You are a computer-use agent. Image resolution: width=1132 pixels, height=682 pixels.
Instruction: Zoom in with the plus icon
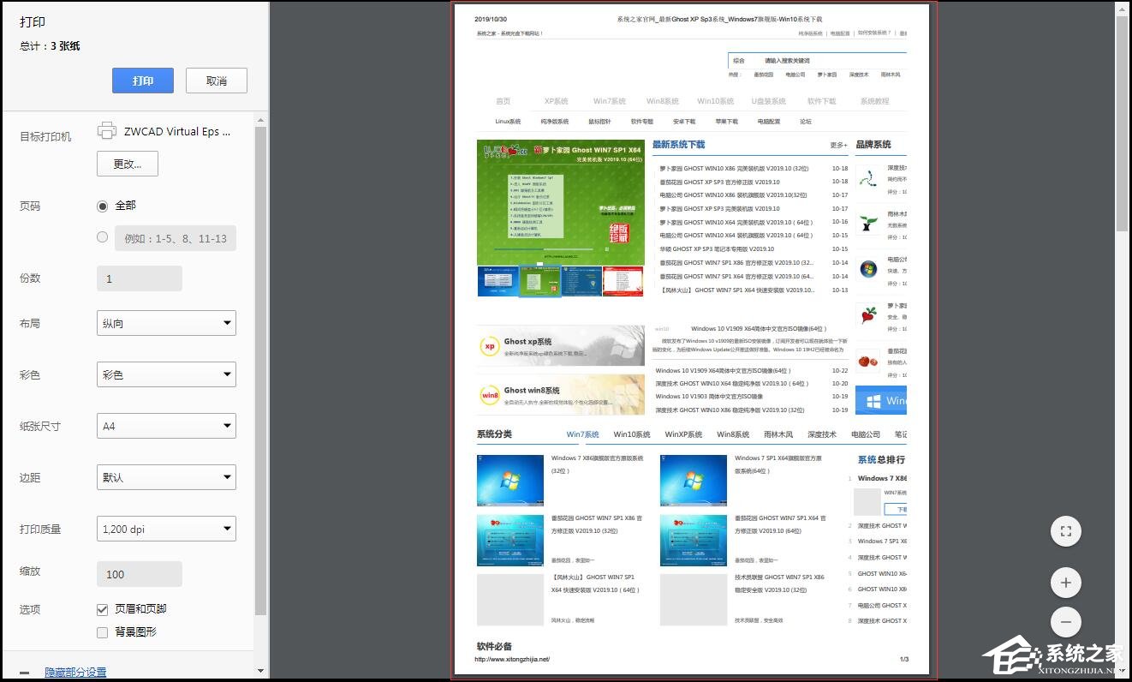pos(1065,583)
